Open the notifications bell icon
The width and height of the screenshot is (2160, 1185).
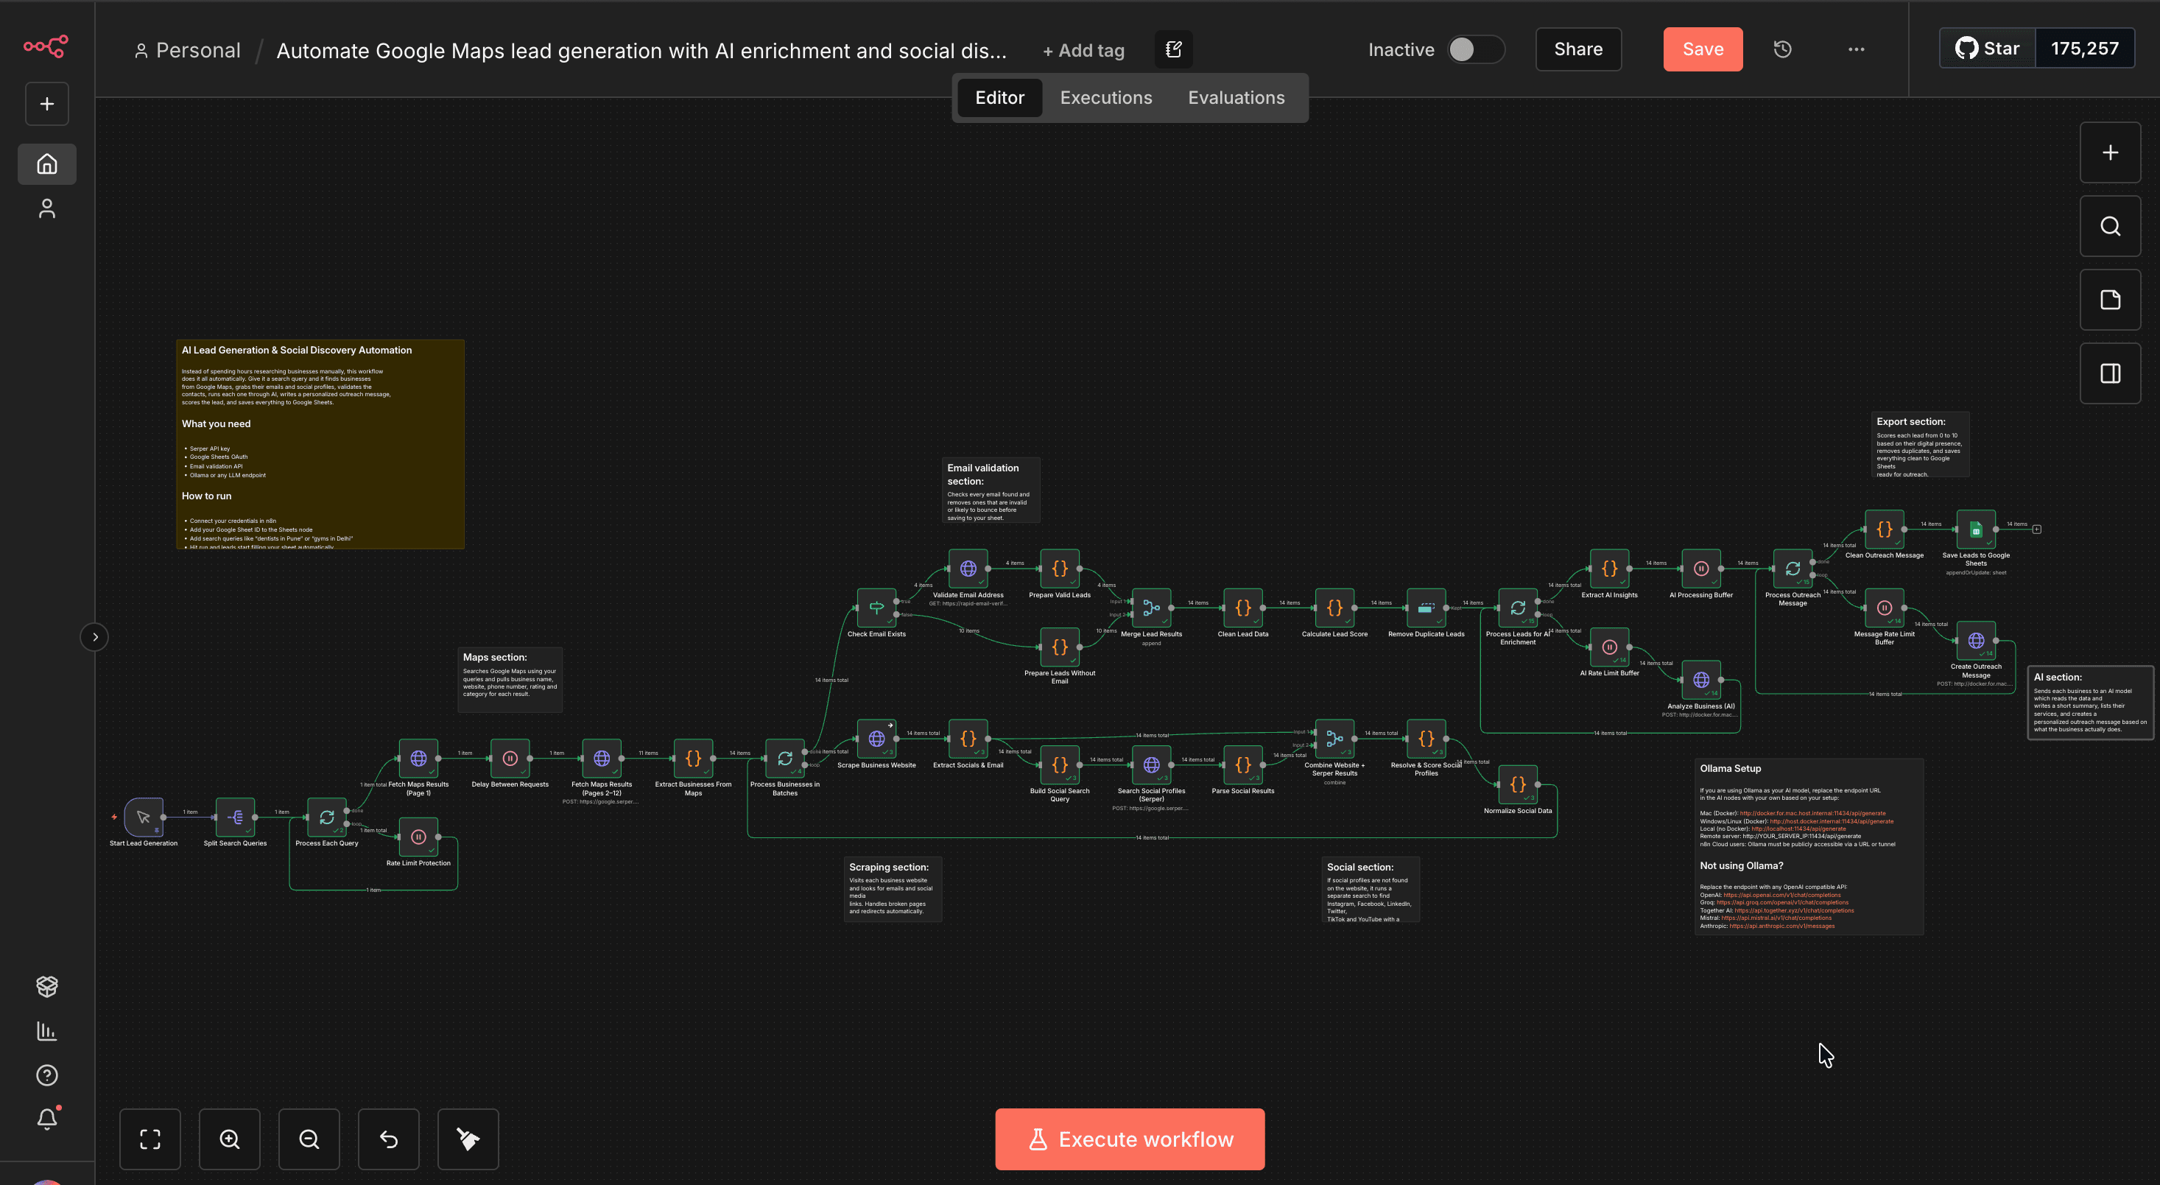coord(47,1119)
